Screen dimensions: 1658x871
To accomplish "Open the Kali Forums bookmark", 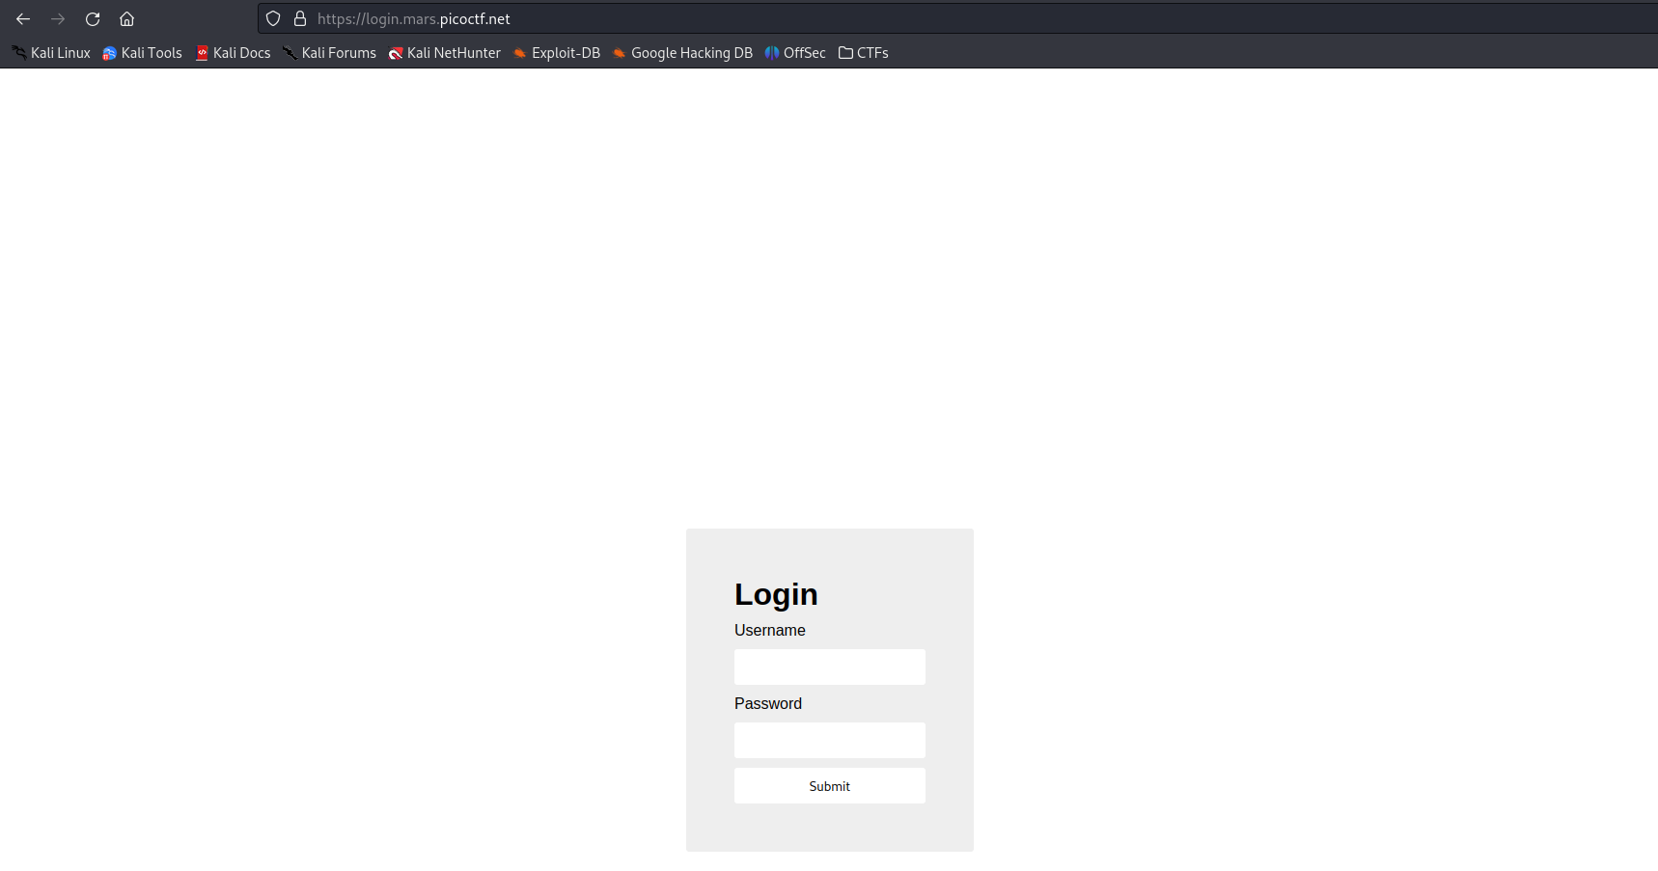I will pyautogui.click(x=330, y=53).
